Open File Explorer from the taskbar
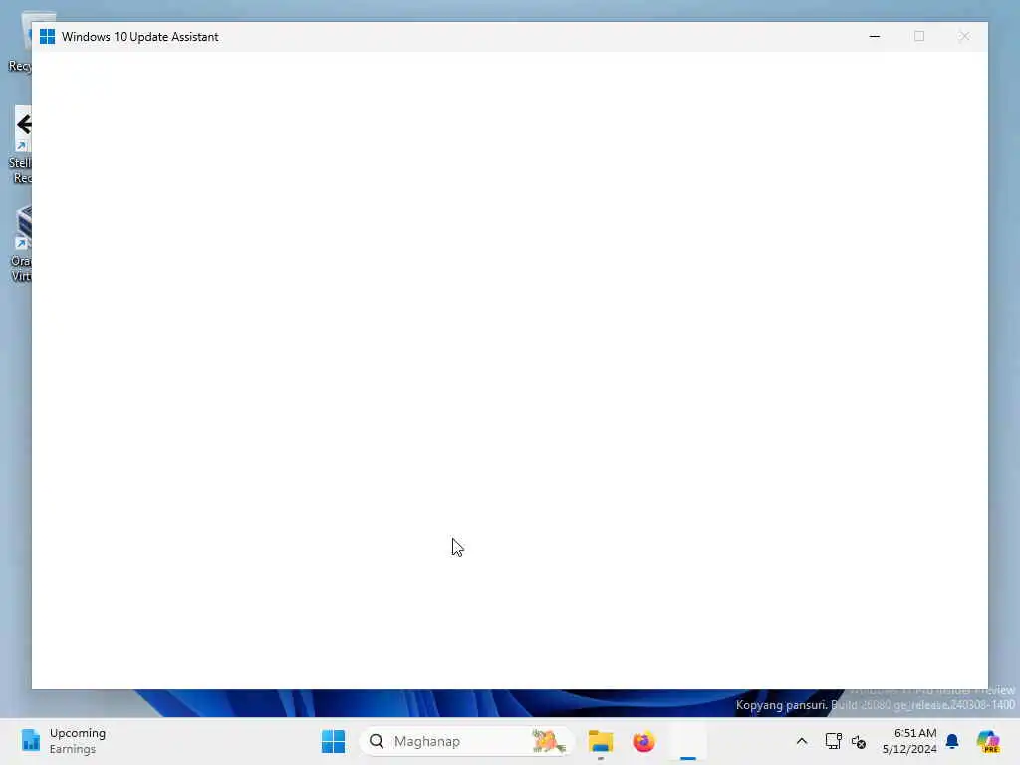 tap(601, 741)
